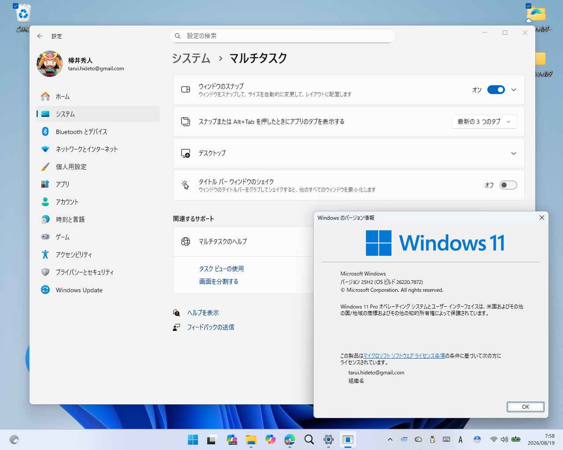563x450 pixels.
Task: Open アカウント settings category
Action: pyautogui.click(x=98, y=202)
